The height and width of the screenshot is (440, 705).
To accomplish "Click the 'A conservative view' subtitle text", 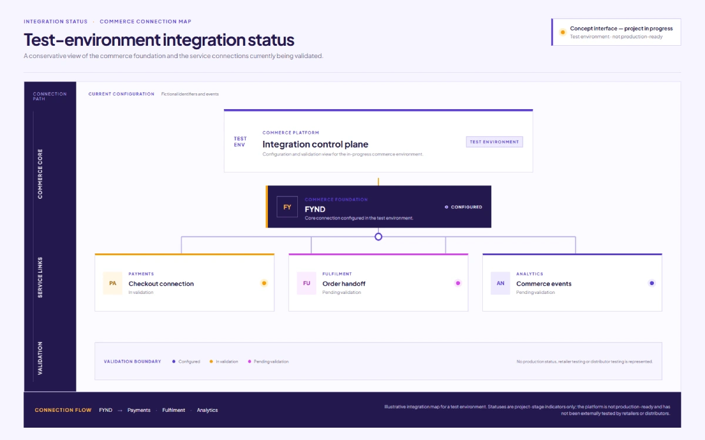I will point(173,56).
